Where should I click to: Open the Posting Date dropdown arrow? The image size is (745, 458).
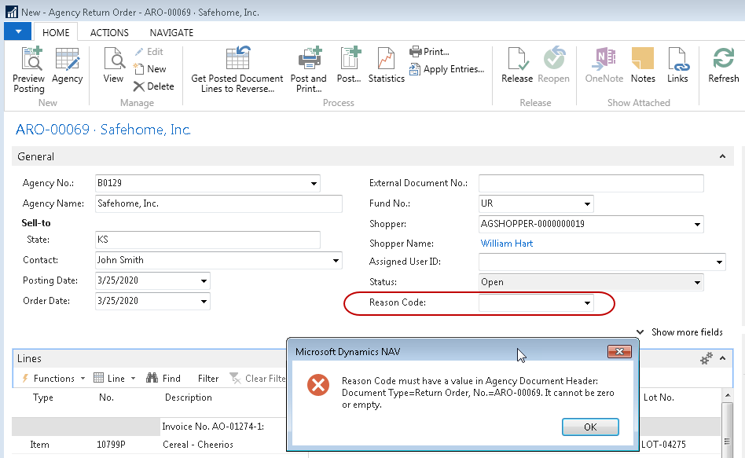pyautogui.click(x=204, y=281)
